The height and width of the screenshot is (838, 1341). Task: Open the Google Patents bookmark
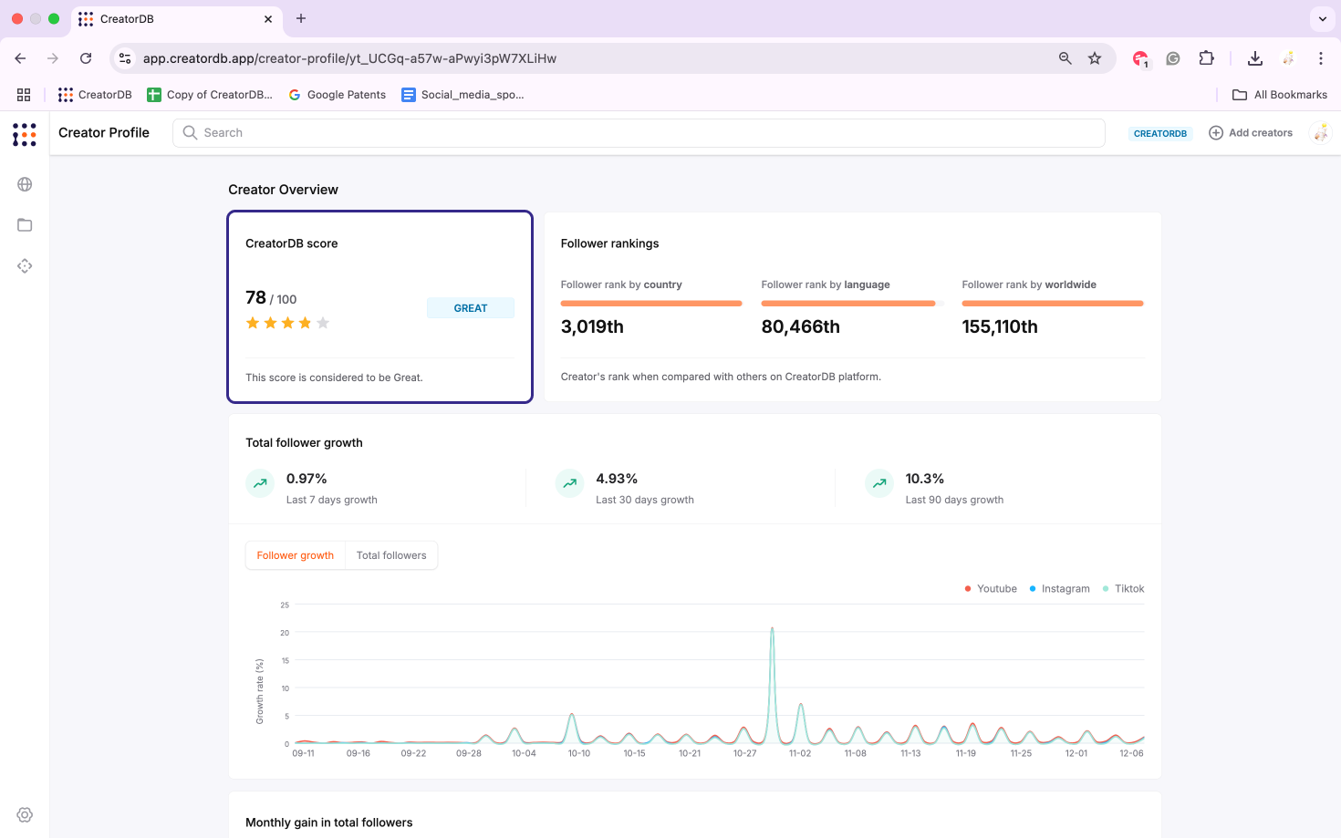[x=337, y=95]
